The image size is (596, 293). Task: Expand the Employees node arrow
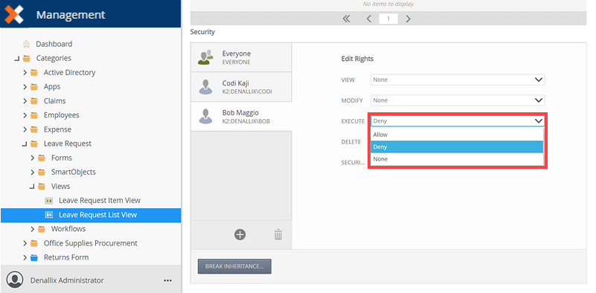point(25,115)
